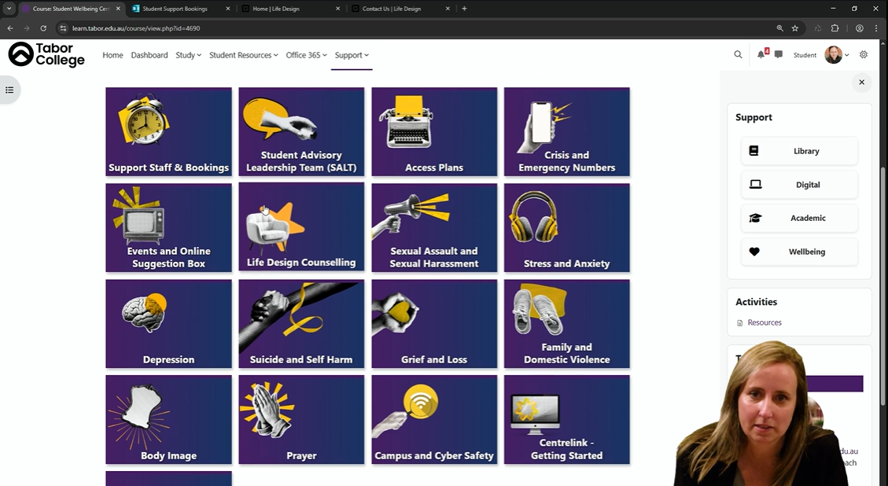
Task: Open the Stress and Anxiety tile
Action: pos(567,228)
